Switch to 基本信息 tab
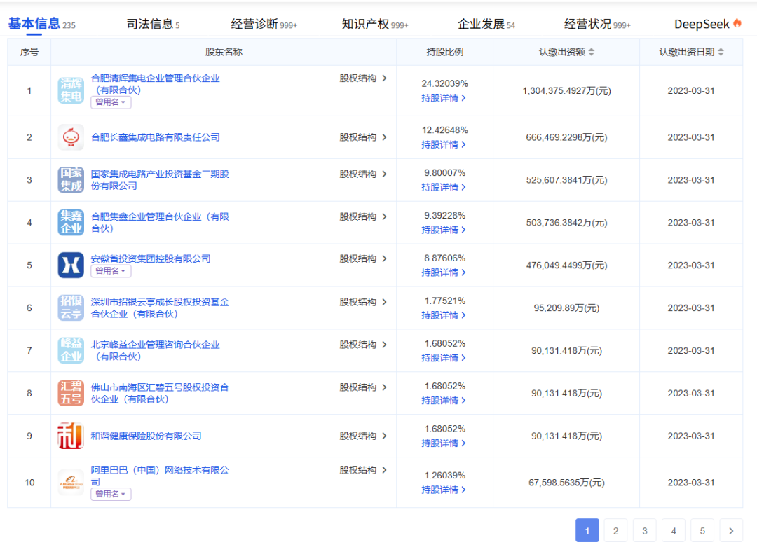 pyautogui.click(x=41, y=24)
